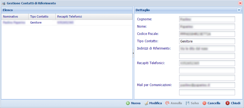The width and height of the screenshot is (244, 108).
Task: Click the first Recapiti Telefonici field
Action: tap(207, 63)
